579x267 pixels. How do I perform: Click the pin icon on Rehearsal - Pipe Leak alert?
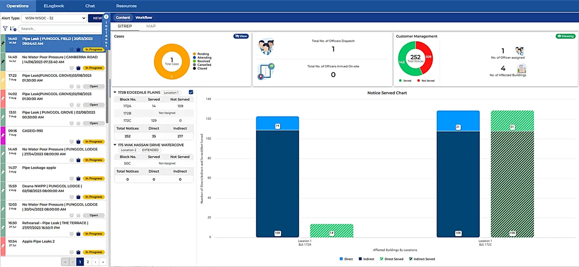coord(3,227)
